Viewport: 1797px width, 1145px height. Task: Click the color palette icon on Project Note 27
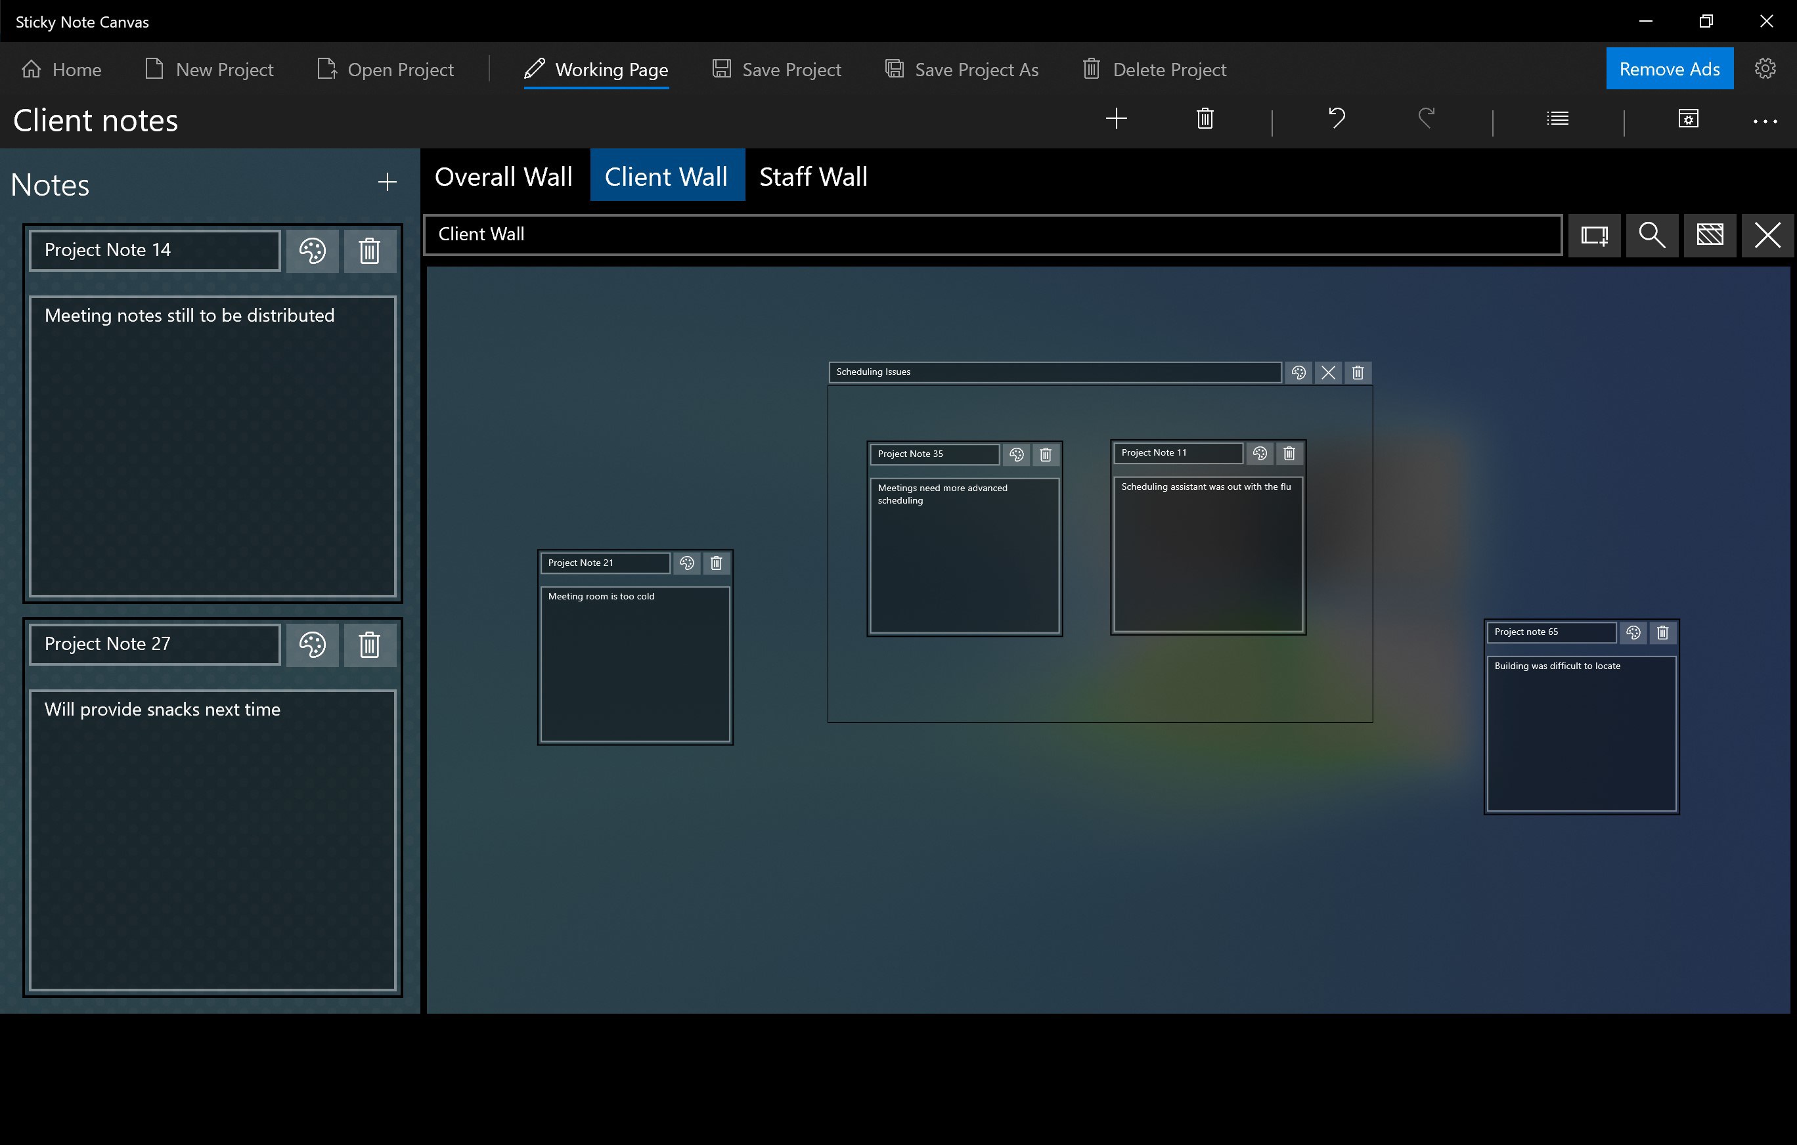tap(311, 644)
